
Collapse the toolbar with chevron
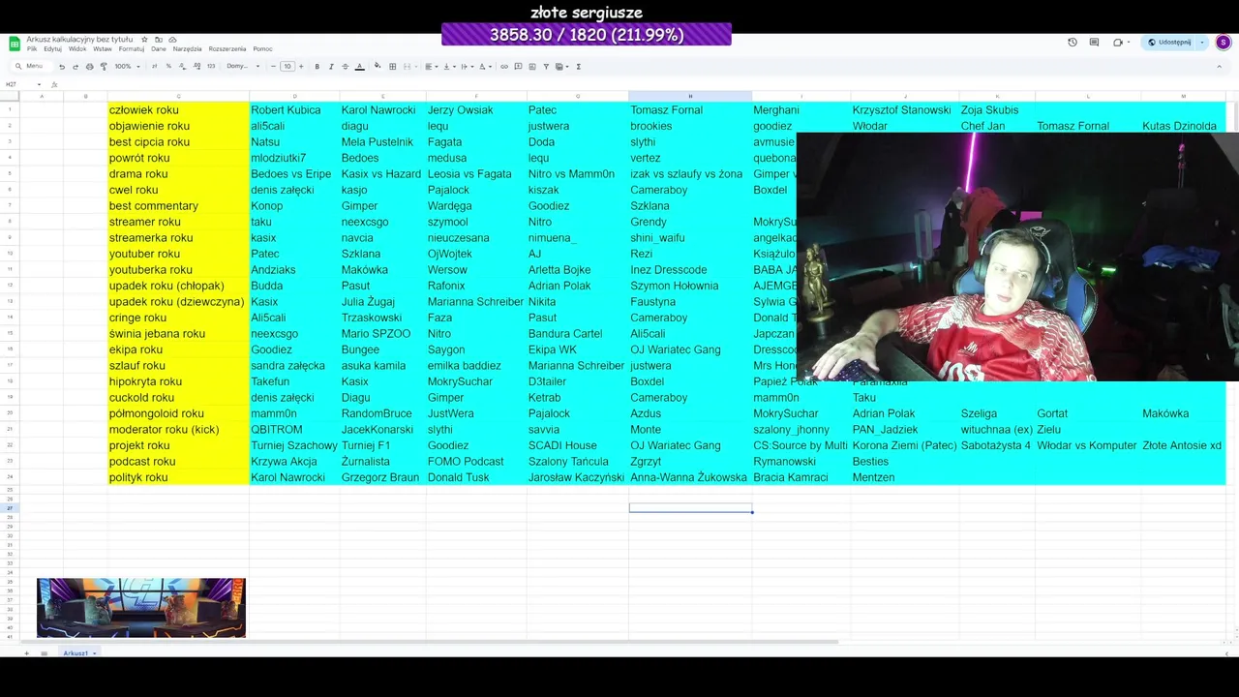click(1219, 67)
